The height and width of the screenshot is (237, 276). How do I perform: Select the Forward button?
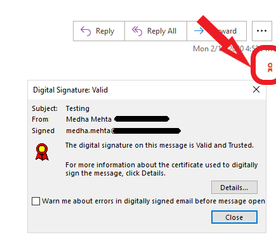217,31
